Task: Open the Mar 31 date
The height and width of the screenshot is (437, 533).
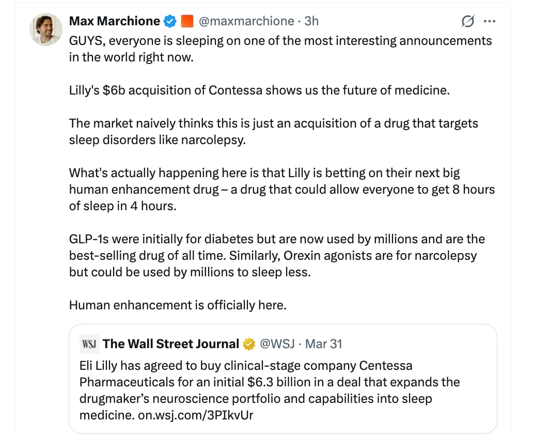Action: coord(324,344)
